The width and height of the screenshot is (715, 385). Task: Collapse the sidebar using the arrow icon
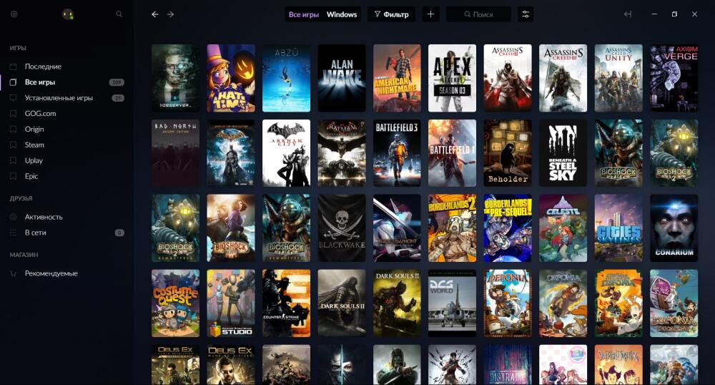pos(628,14)
